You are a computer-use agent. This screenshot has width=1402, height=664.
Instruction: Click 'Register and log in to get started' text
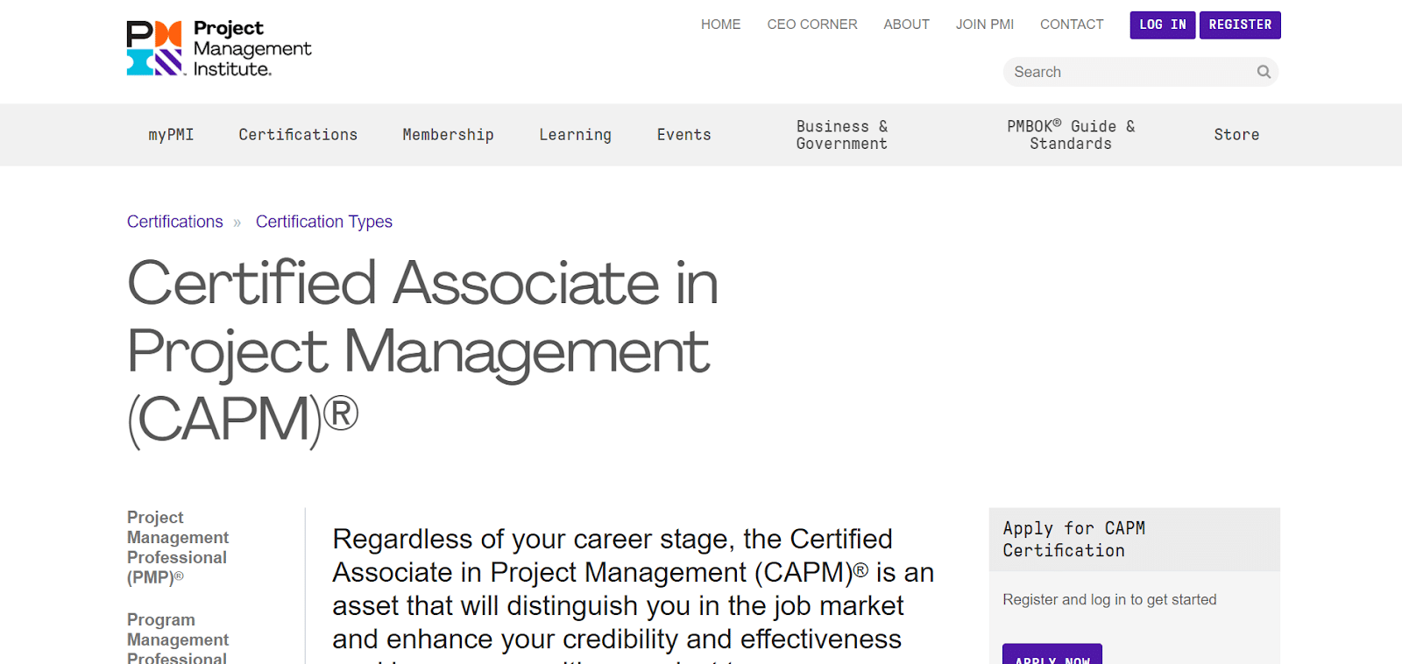pyautogui.click(x=1109, y=600)
